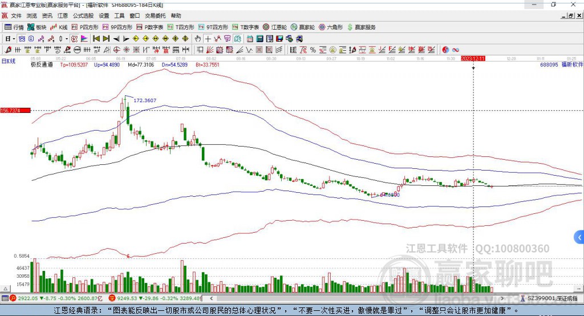Open the 窗口 menu
The width and height of the screenshot is (584, 316).
(x=135, y=15)
